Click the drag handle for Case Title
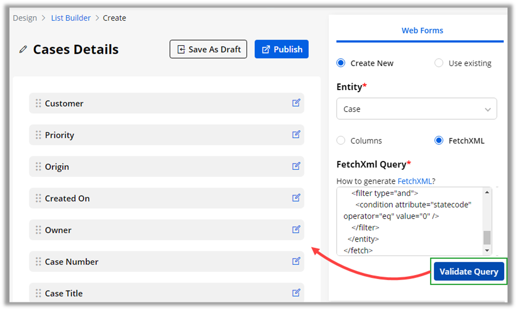 (x=38, y=293)
